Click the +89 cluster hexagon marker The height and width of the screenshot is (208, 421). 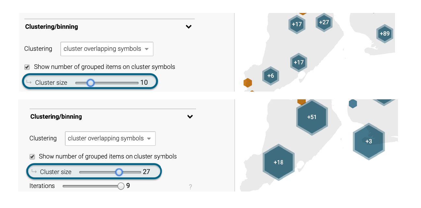click(384, 34)
